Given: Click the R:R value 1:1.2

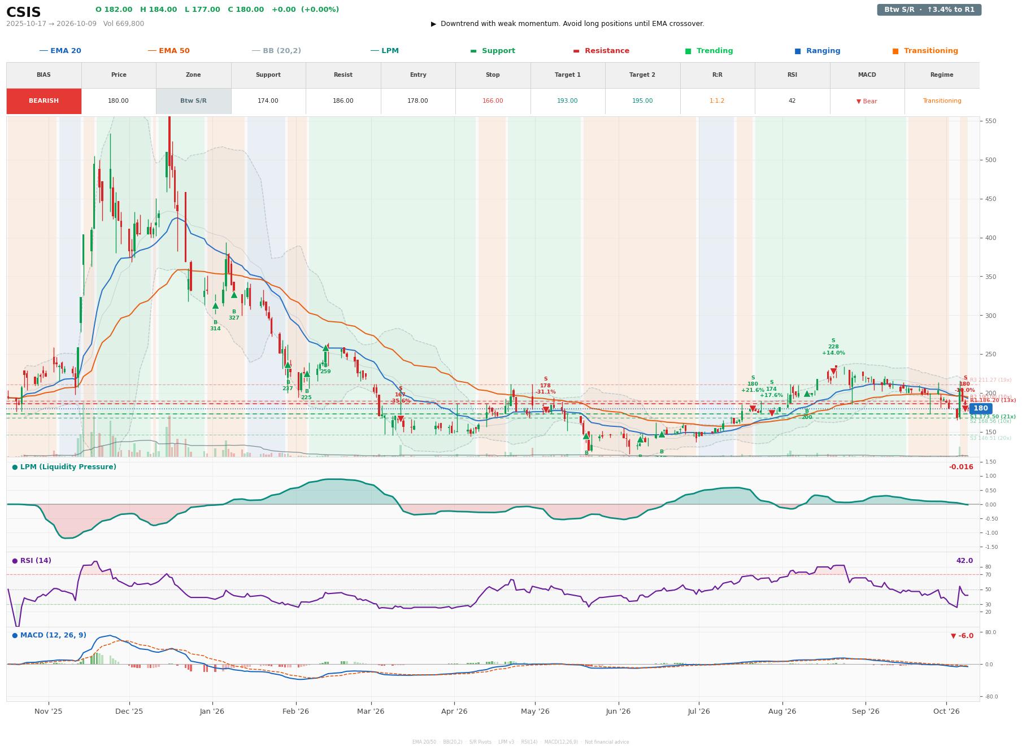Looking at the screenshot, I should click(x=717, y=101).
